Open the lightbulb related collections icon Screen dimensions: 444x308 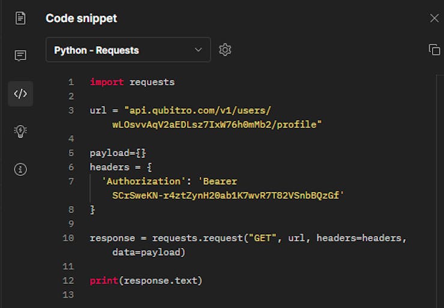[20, 131]
